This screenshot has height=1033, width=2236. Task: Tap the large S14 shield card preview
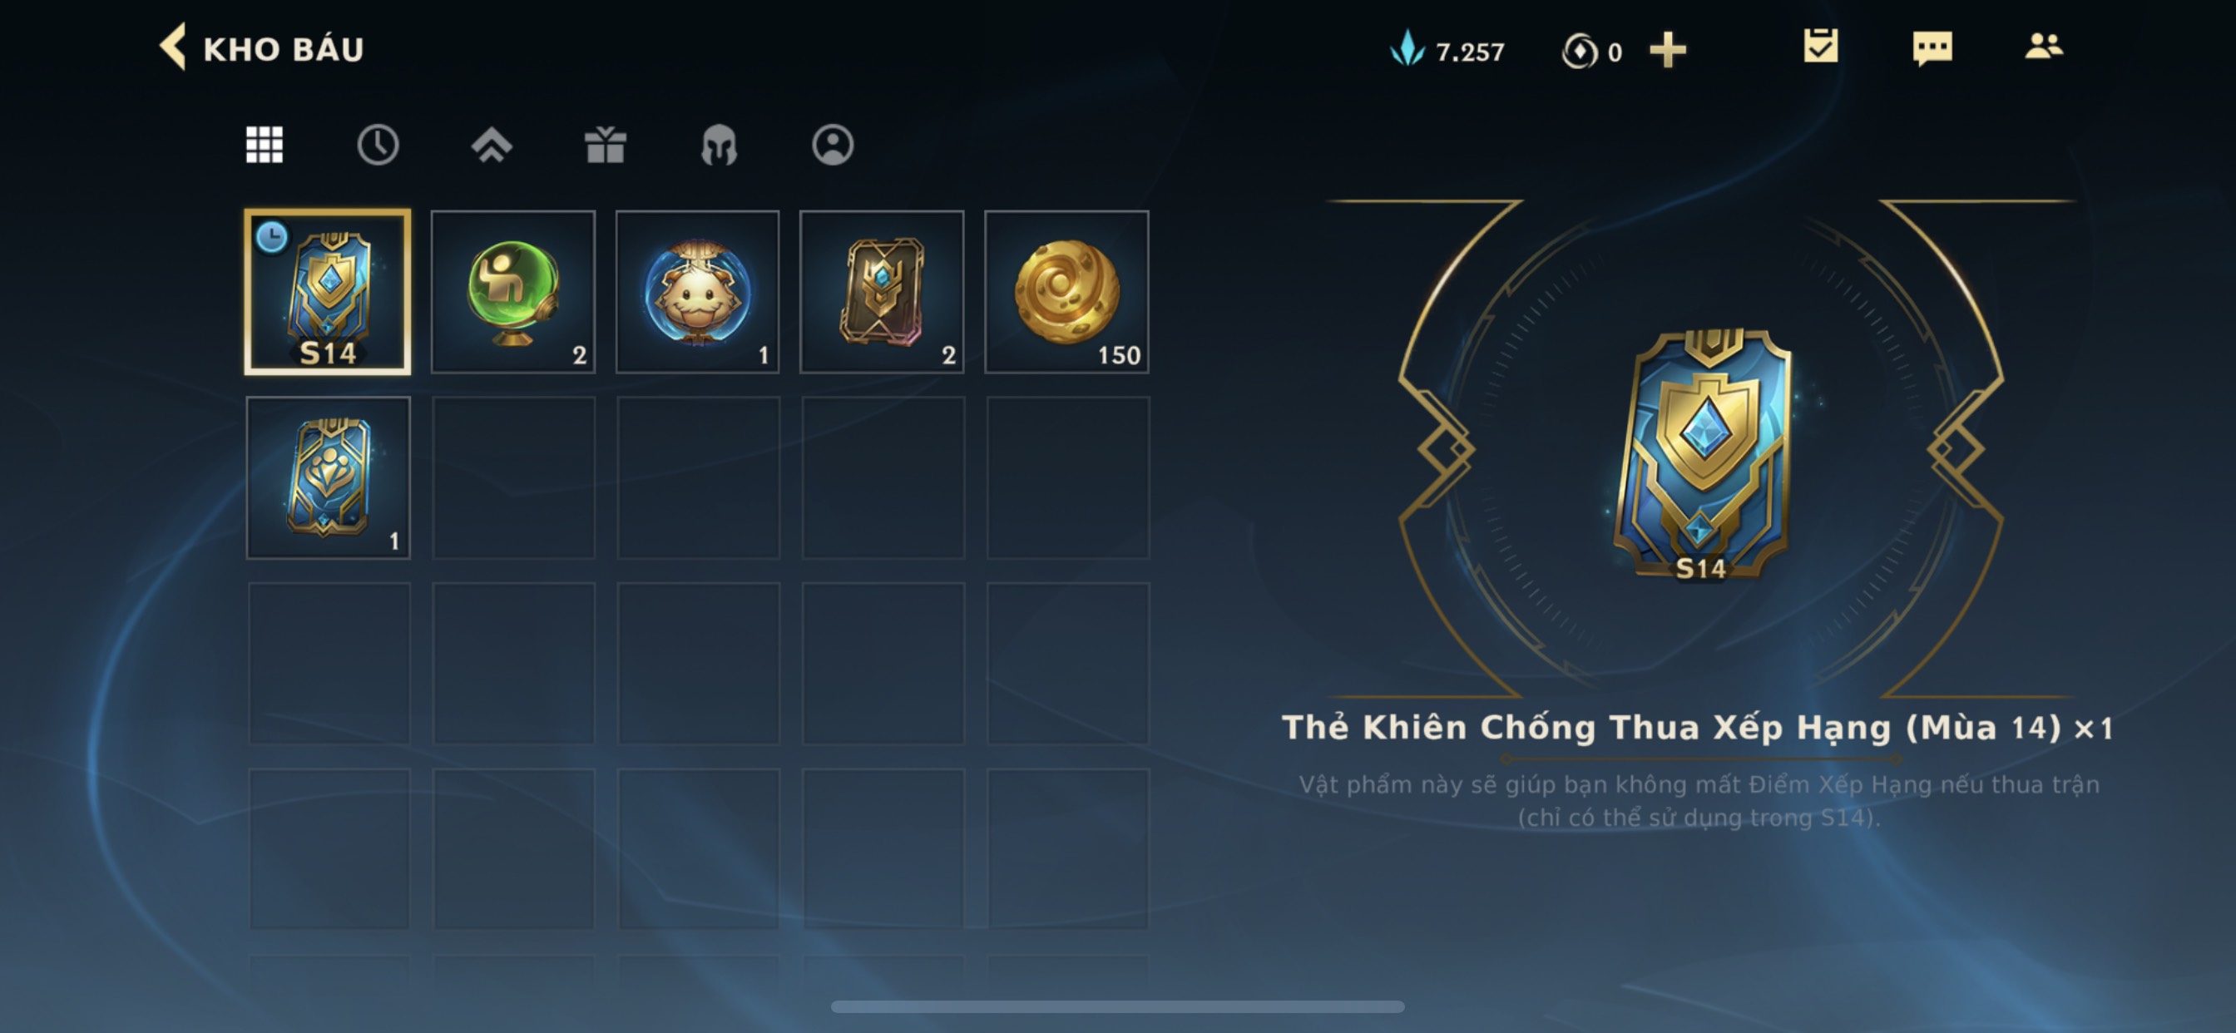click(x=1700, y=455)
